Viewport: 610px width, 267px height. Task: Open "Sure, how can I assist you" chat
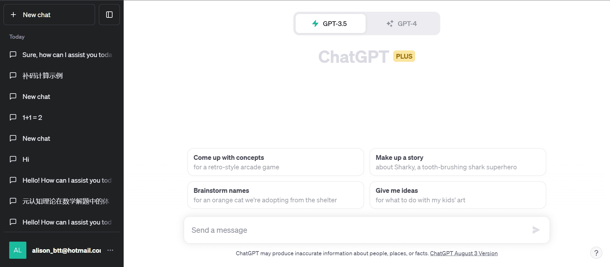[x=67, y=55]
